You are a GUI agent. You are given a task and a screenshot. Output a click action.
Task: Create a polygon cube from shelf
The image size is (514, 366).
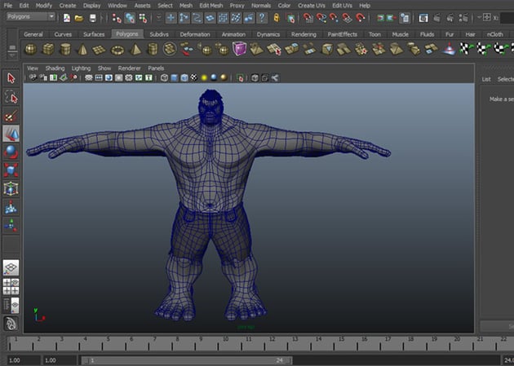(x=48, y=50)
